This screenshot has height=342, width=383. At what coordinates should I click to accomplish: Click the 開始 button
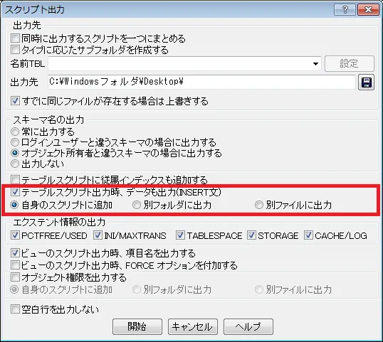137,326
